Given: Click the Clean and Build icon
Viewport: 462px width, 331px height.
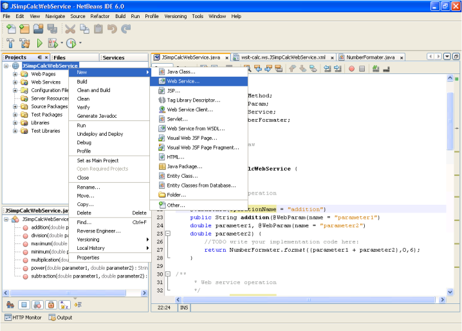Looking at the screenshot, I should 24,43.
